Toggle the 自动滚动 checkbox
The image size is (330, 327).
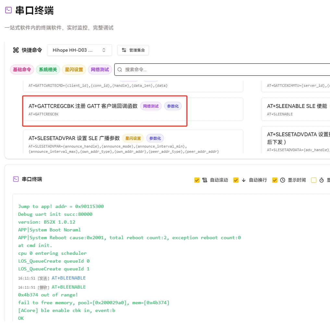coord(197,180)
